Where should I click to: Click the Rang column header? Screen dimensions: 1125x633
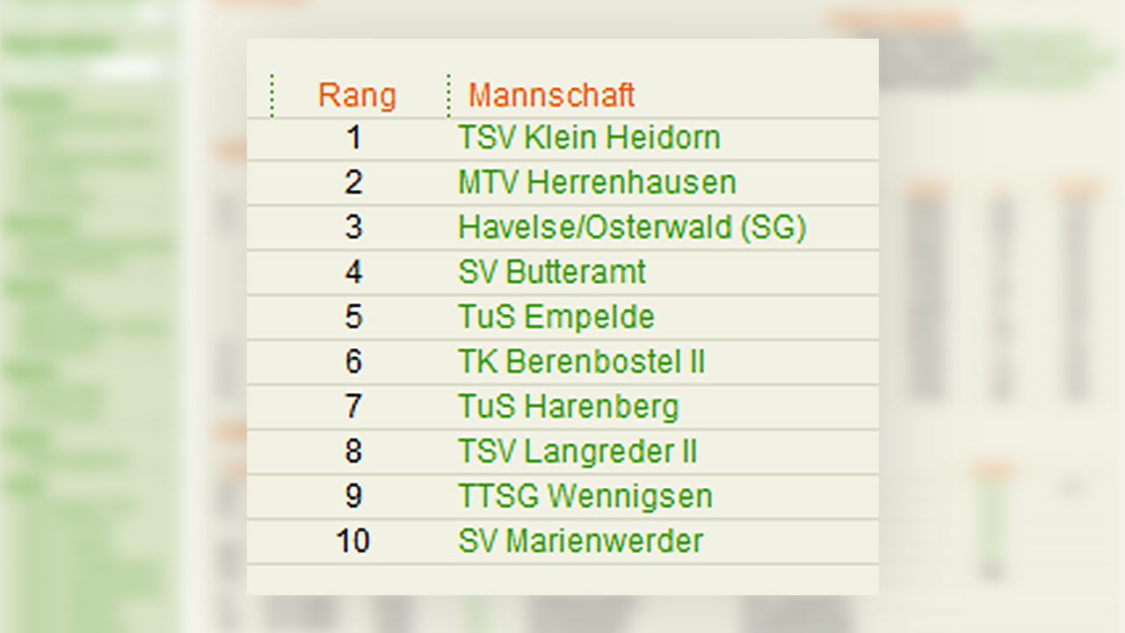click(357, 95)
